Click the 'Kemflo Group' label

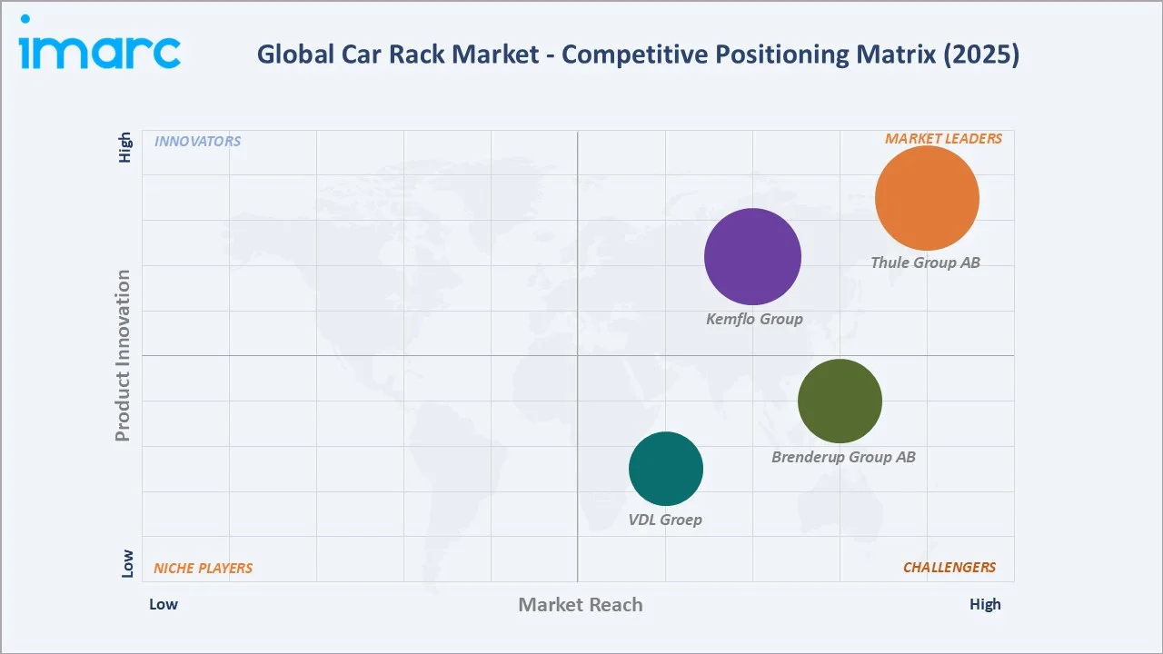[x=754, y=319]
